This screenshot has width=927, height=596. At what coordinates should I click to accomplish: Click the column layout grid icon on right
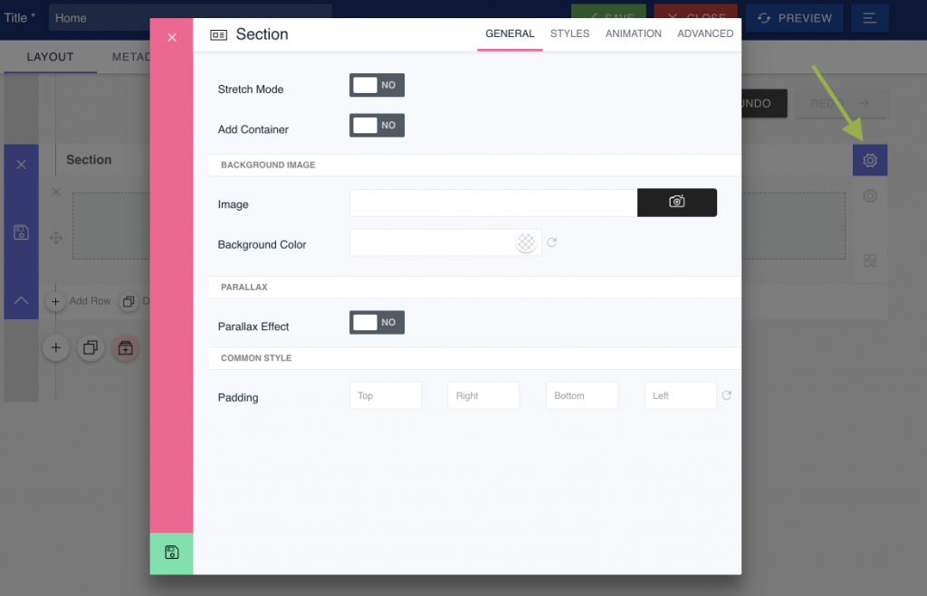pos(869,260)
